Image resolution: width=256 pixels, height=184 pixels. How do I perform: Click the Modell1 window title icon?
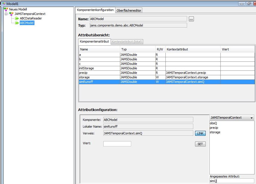tap(4, 3)
